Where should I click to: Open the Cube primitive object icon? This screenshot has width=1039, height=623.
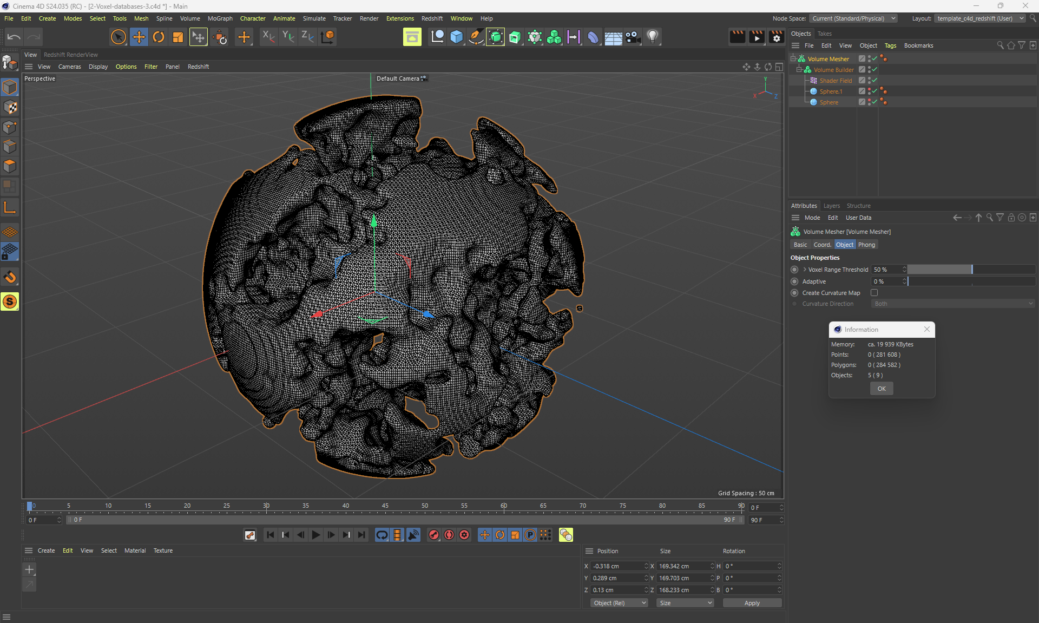(x=457, y=37)
